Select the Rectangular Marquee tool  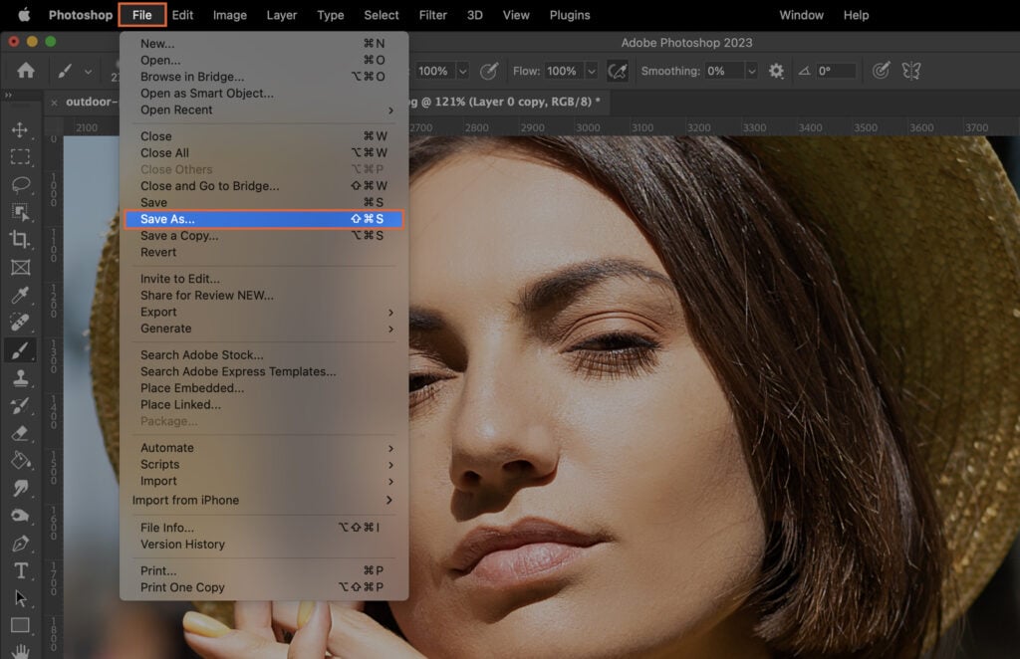click(20, 157)
